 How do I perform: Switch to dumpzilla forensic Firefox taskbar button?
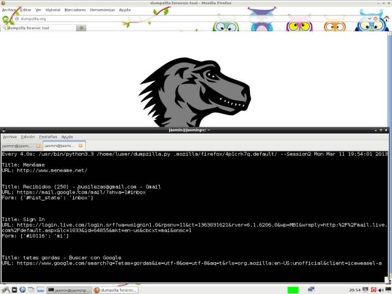115,290
